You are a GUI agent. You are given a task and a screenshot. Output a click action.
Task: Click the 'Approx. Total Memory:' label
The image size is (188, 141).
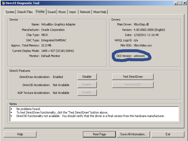pos(25,45)
